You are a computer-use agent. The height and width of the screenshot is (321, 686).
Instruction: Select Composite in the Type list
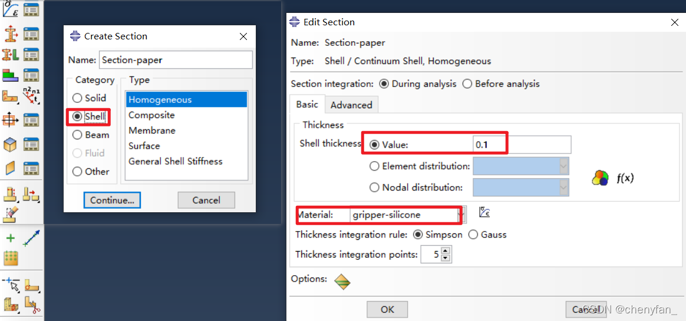(151, 115)
